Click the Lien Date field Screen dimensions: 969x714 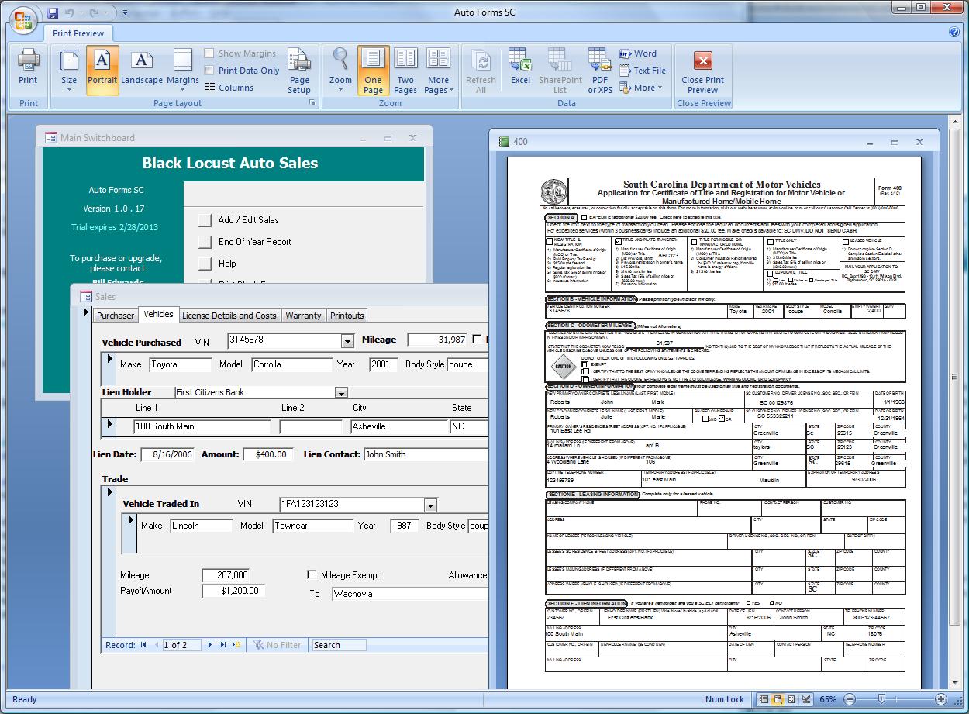tap(168, 454)
